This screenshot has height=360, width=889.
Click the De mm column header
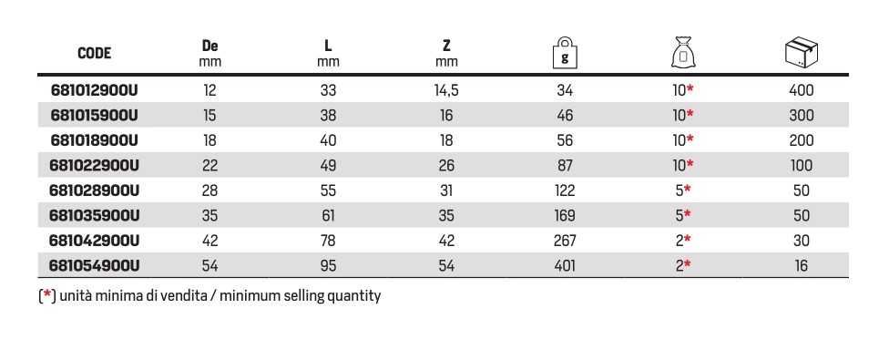(209, 53)
